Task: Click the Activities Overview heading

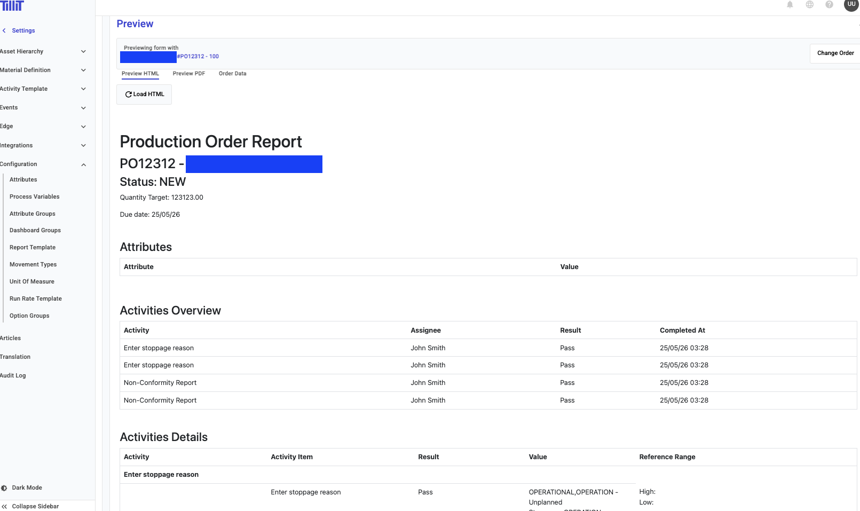Action: (x=170, y=311)
